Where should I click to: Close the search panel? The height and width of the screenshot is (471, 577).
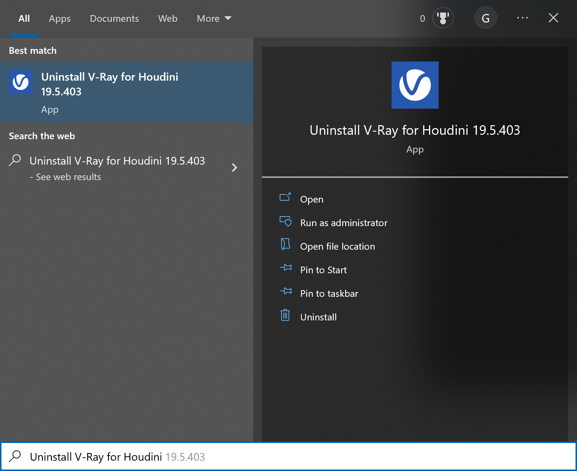(x=553, y=18)
